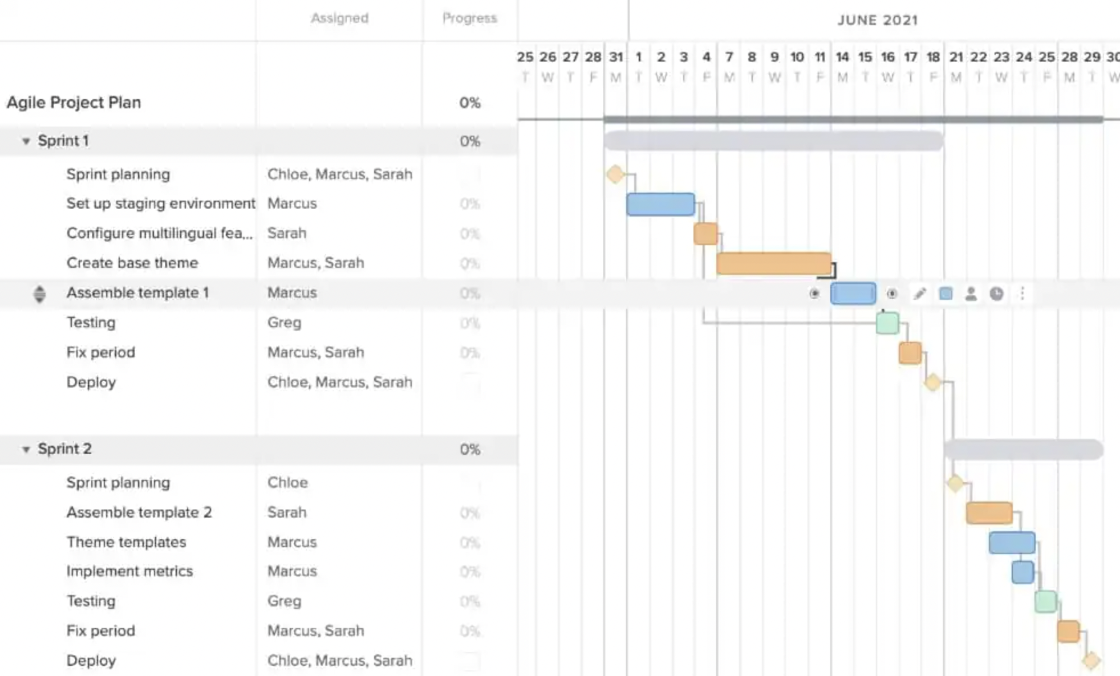Click the Create base theme orange bar
The width and height of the screenshot is (1120, 676).
773,263
